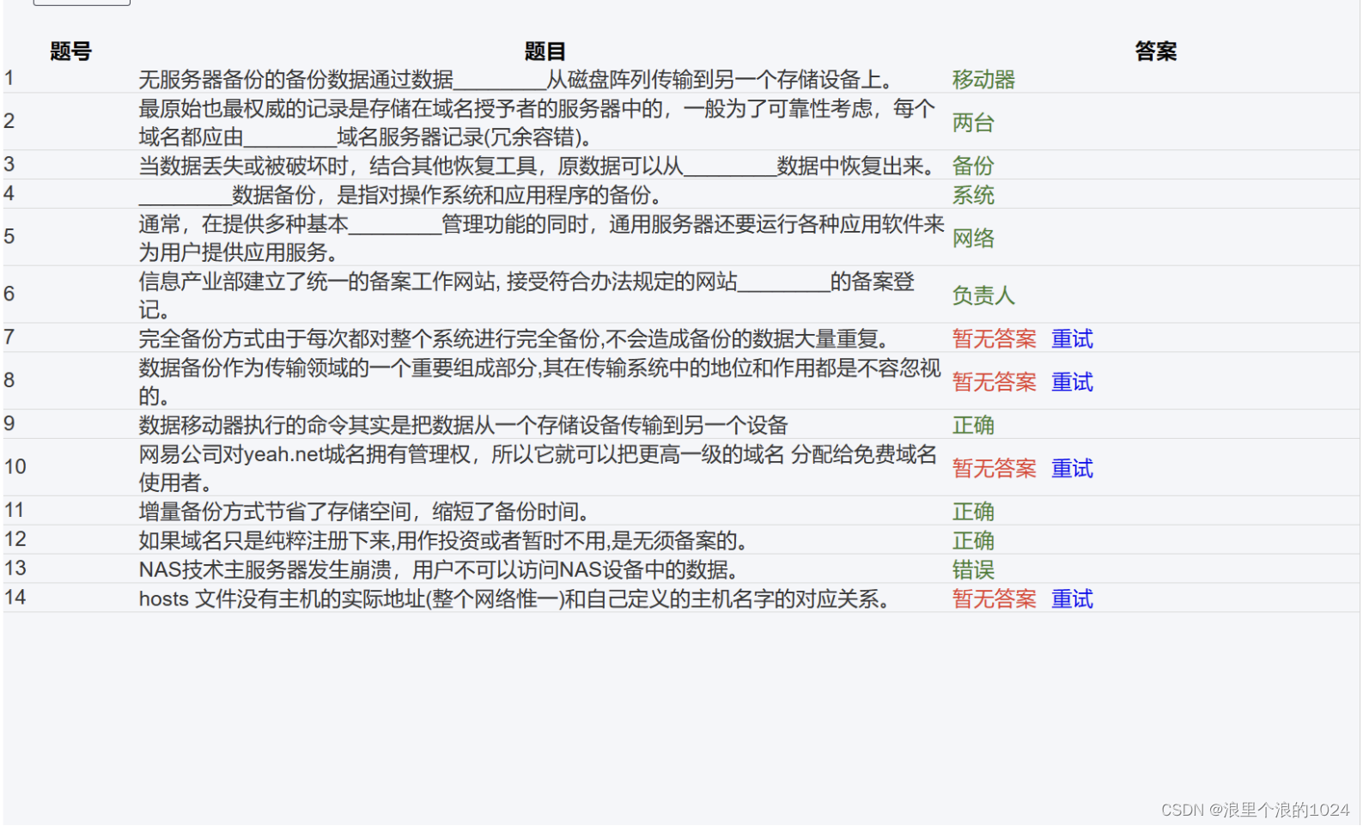The height and width of the screenshot is (826, 1363).
Task: Click the answer 移动器 in row 1
Action: pyautogui.click(x=983, y=80)
